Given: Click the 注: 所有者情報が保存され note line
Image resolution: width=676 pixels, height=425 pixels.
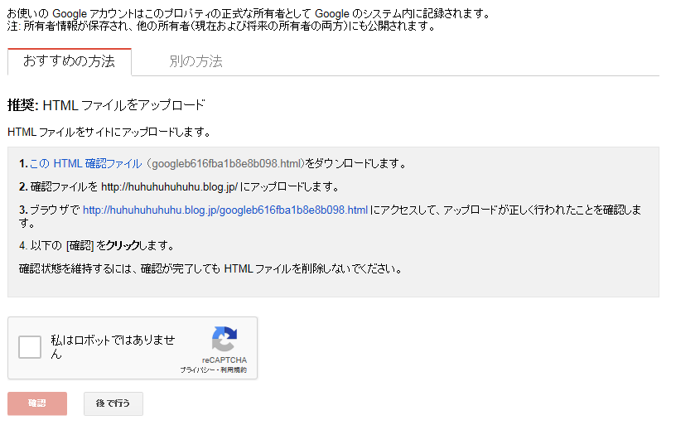Looking at the screenshot, I should [x=221, y=27].
